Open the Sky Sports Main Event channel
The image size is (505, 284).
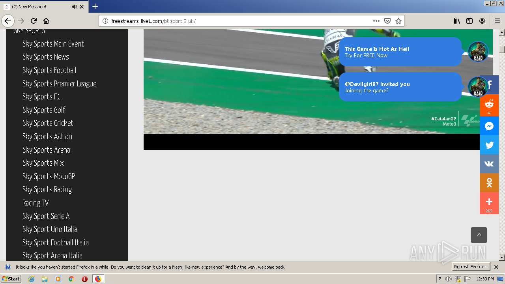tap(53, 44)
